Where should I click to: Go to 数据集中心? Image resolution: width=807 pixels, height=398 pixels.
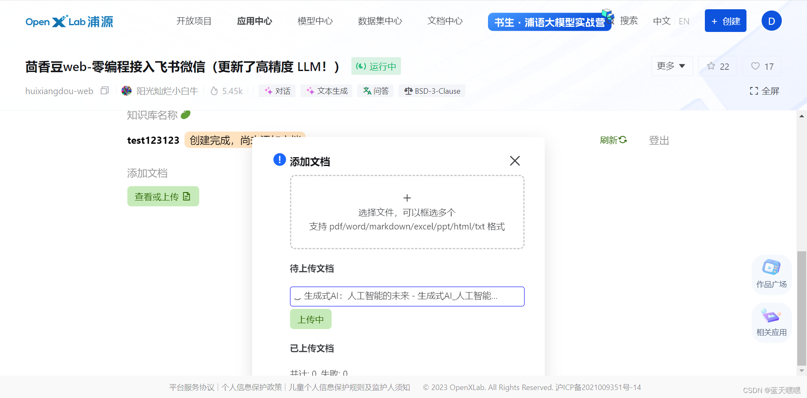(380, 21)
